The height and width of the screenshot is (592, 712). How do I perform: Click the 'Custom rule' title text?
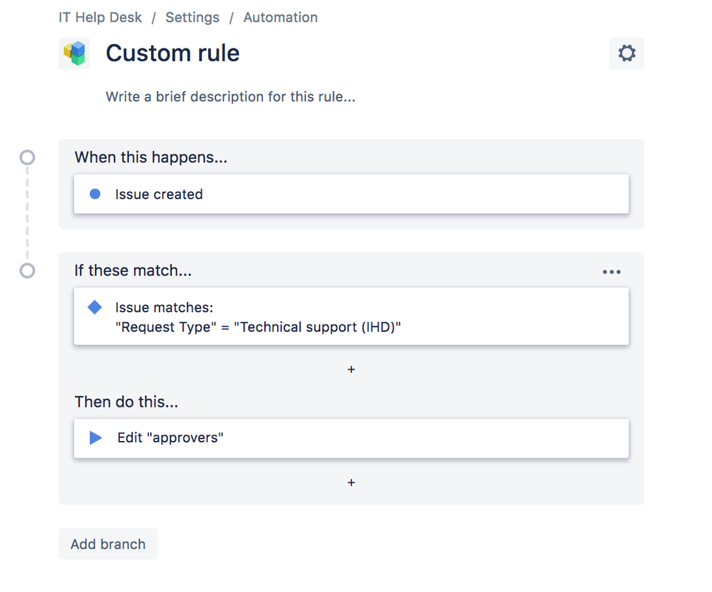tap(172, 53)
